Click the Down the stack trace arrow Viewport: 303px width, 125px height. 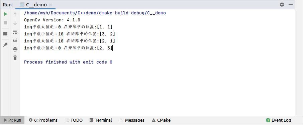click(15, 23)
